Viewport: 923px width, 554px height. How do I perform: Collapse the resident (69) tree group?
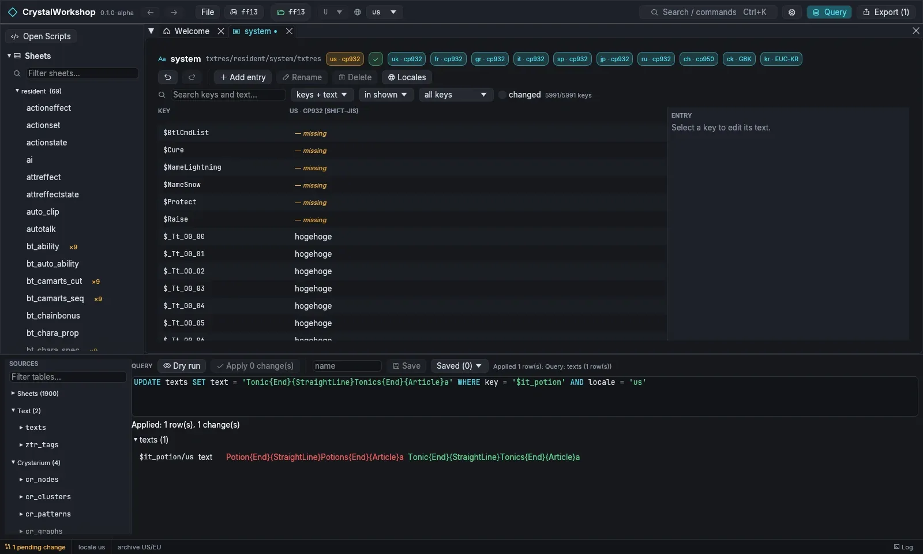17,91
